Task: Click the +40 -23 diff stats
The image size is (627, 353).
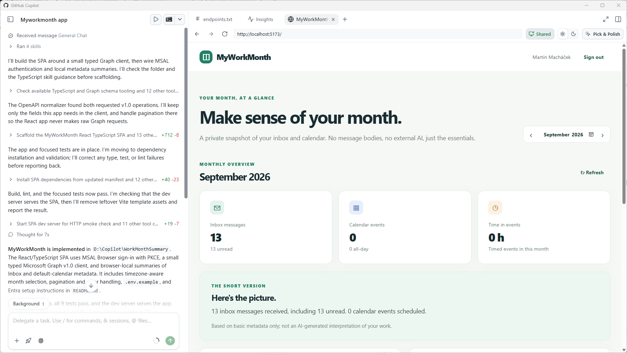Action: pyautogui.click(x=170, y=179)
